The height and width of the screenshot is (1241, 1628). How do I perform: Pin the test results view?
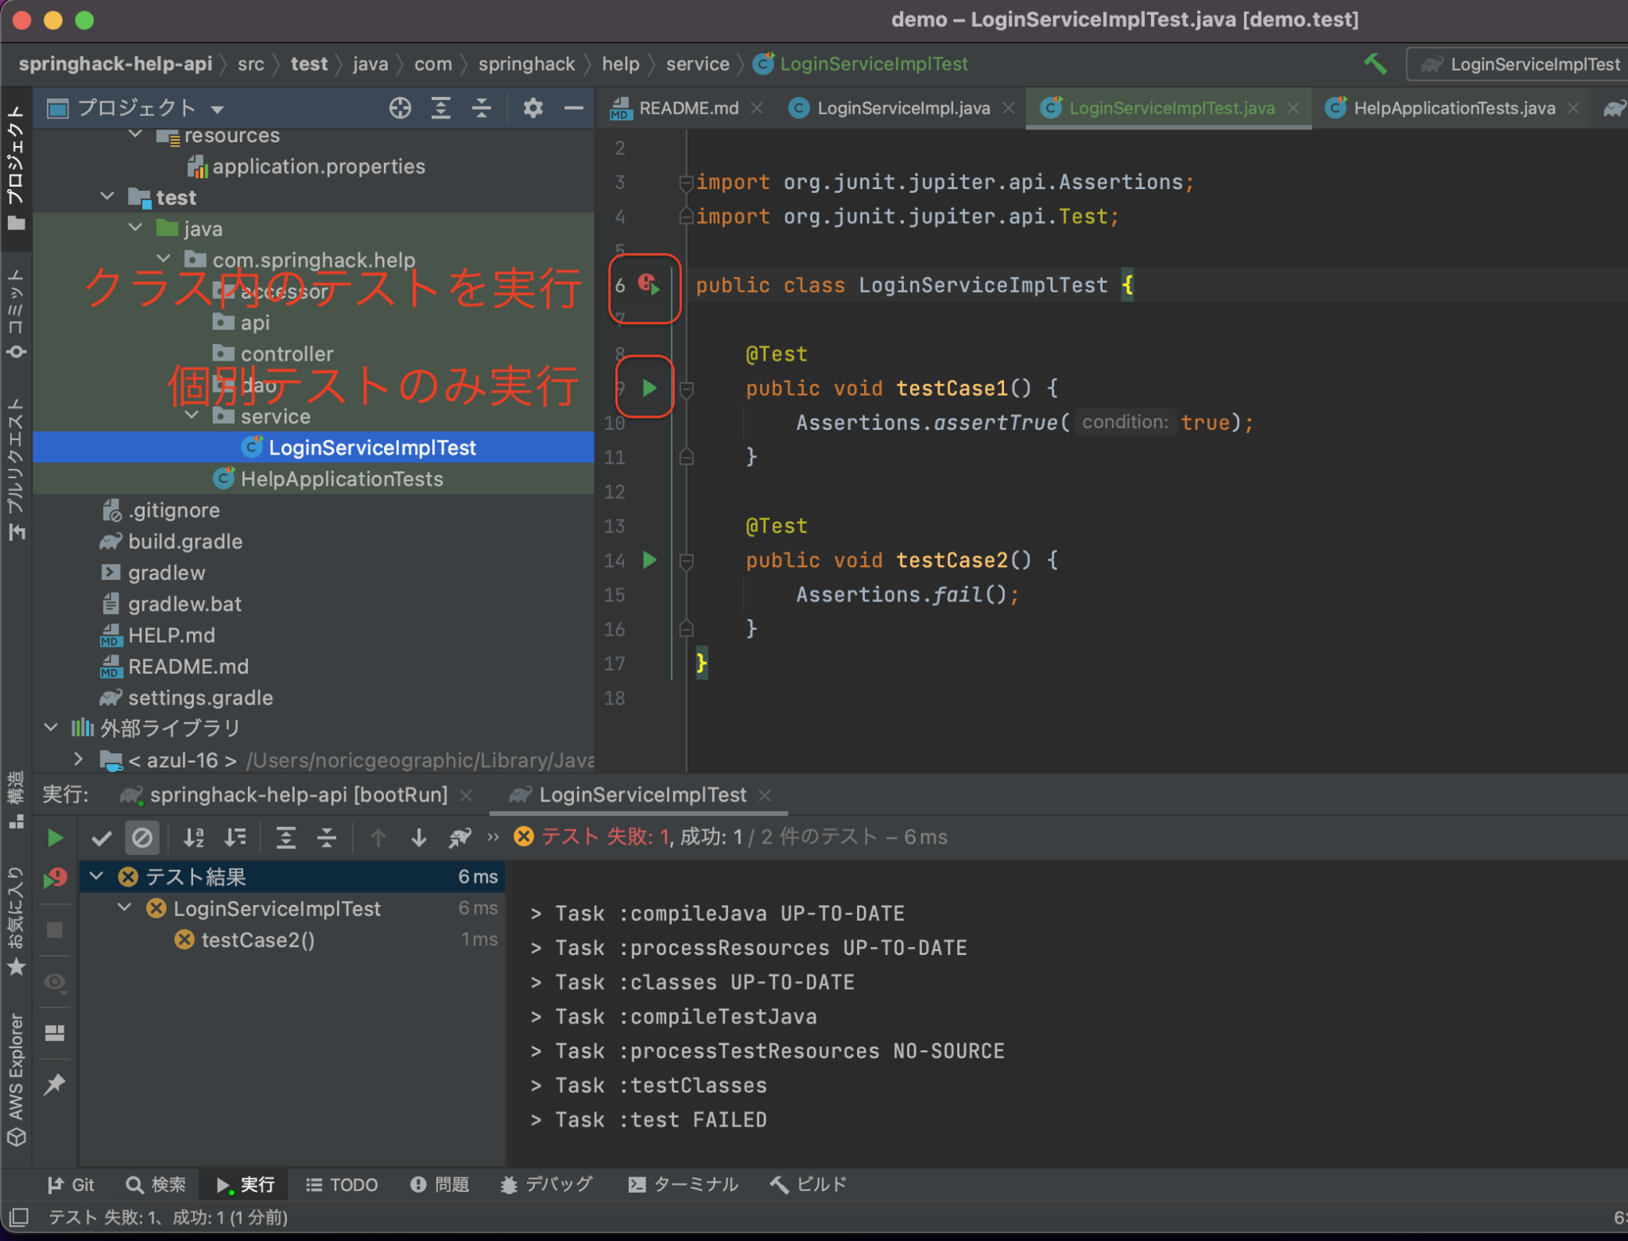tap(55, 1084)
